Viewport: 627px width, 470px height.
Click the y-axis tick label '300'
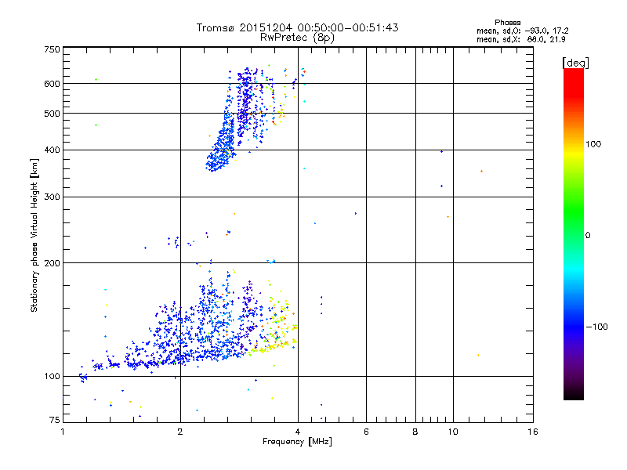pyautogui.click(x=52, y=197)
